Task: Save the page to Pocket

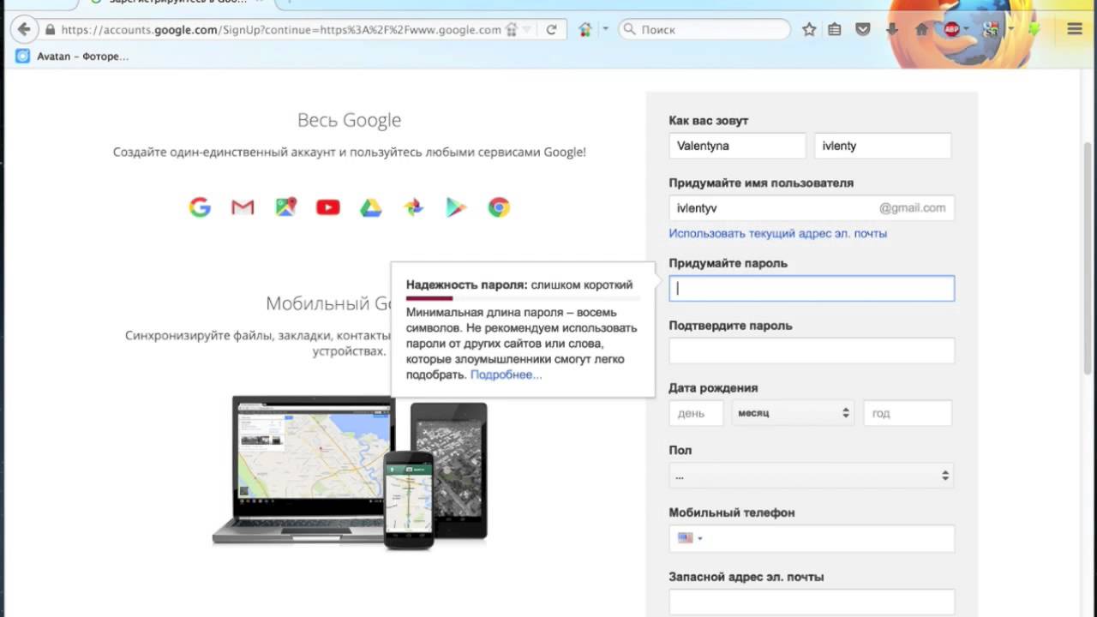Action: [863, 29]
